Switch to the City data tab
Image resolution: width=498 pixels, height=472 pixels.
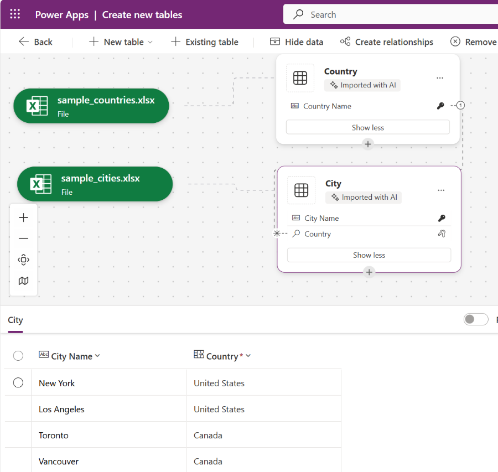(x=15, y=320)
